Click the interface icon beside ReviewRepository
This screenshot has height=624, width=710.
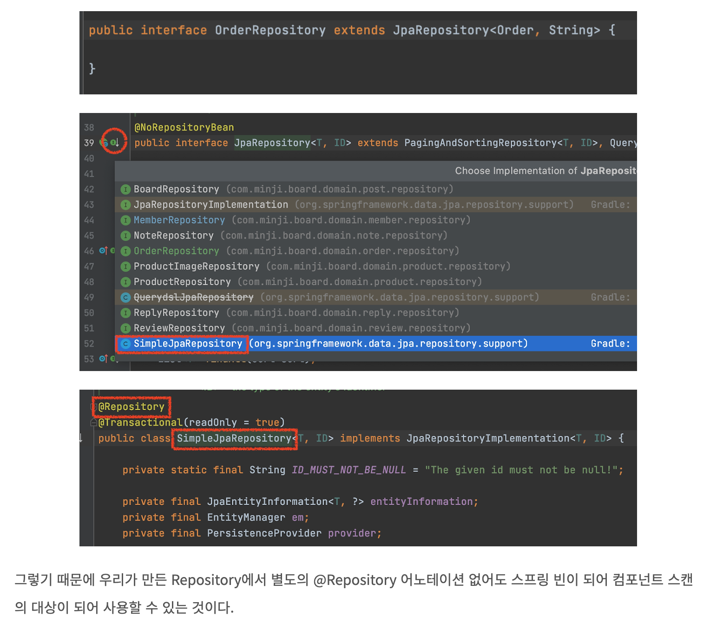point(125,328)
